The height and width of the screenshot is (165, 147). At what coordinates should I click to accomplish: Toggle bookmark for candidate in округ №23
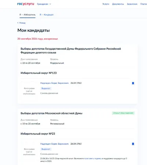coord(133,144)
